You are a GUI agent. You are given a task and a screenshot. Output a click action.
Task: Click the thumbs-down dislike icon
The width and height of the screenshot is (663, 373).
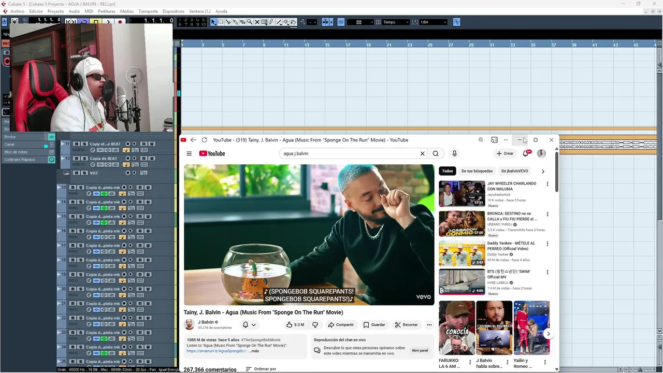pos(315,325)
